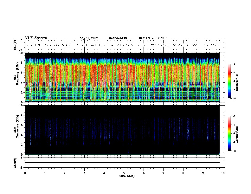The height and width of the screenshot is (194, 251).
Task: Click time axis tick label "1"
Action: (x=45, y=173)
